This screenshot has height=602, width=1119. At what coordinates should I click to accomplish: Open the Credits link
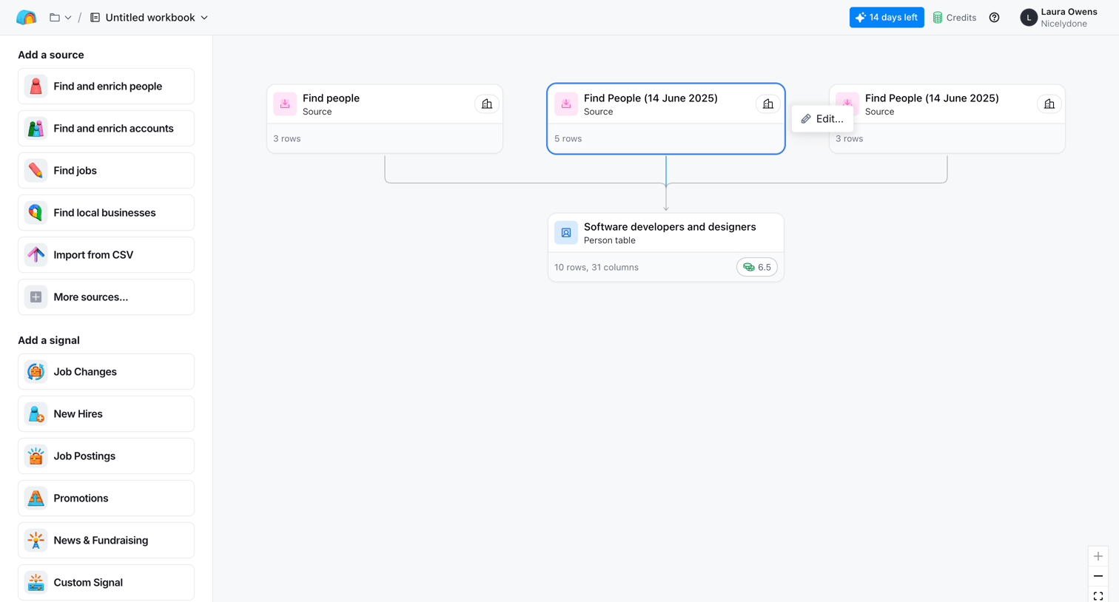(x=955, y=18)
